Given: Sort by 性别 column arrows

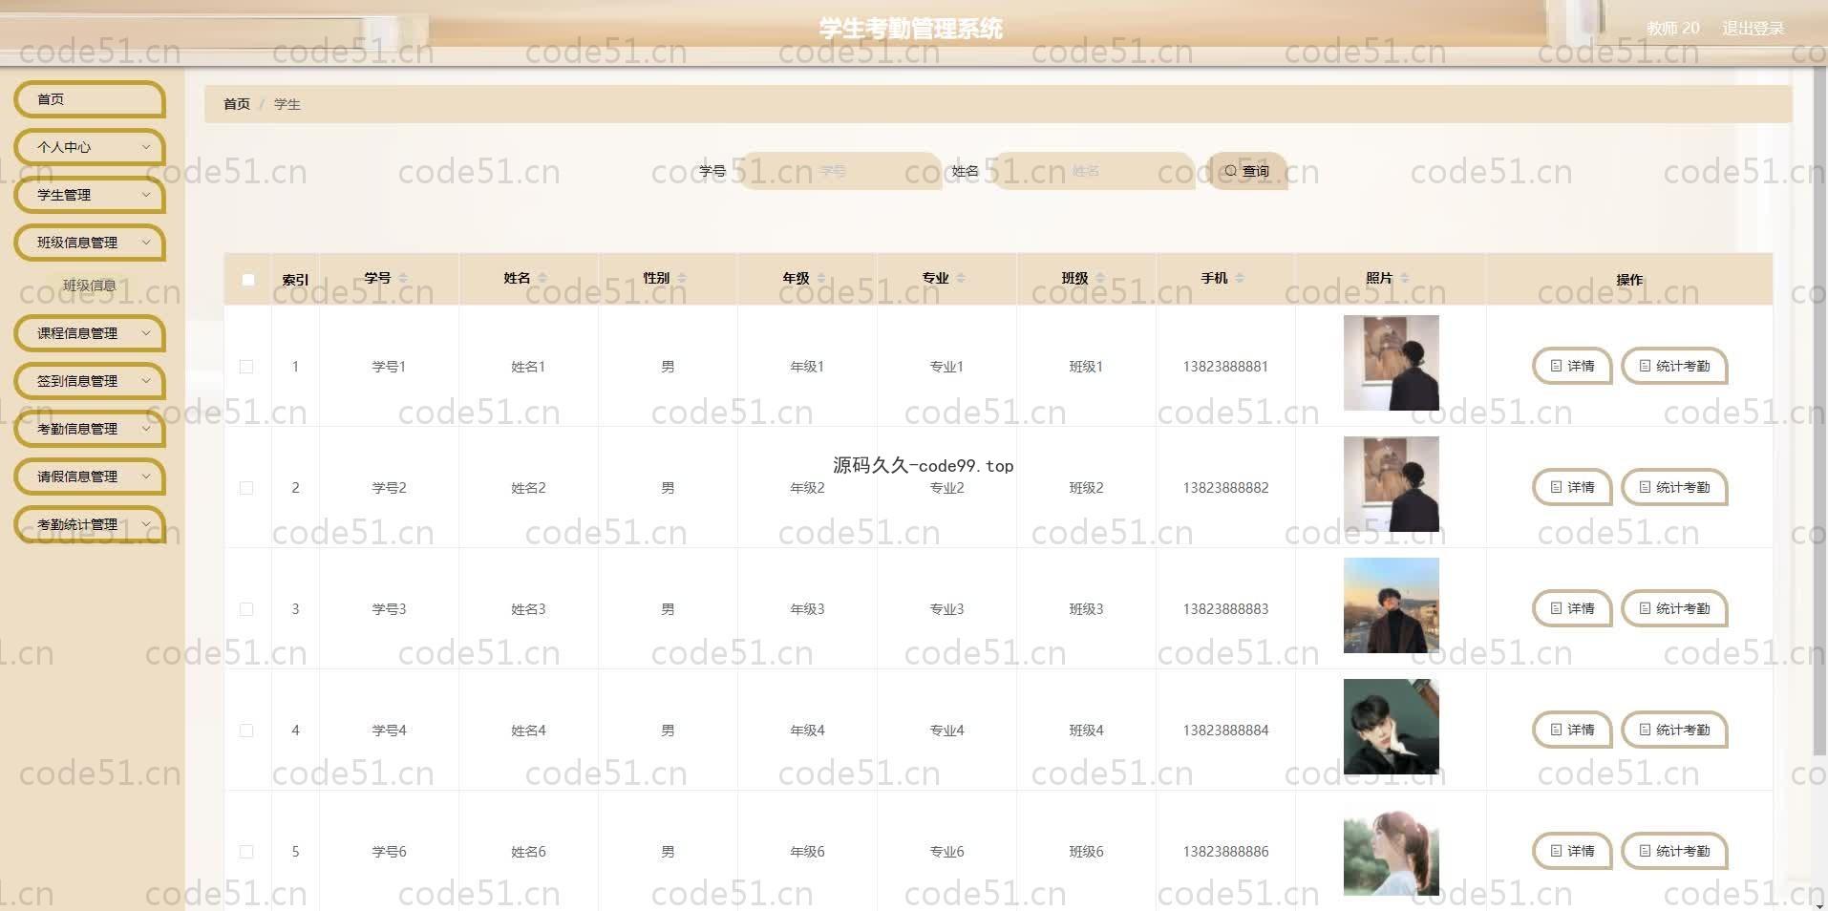Looking at the screenshot, I should pos(682,279).
